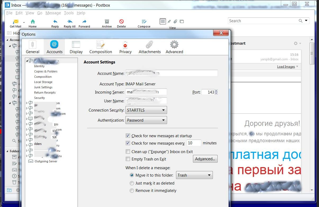This screenshot has width=319, height=207.
Task: Toggle Check for new messages every interval
Action: pyautogui.click(x=128, y=143)
